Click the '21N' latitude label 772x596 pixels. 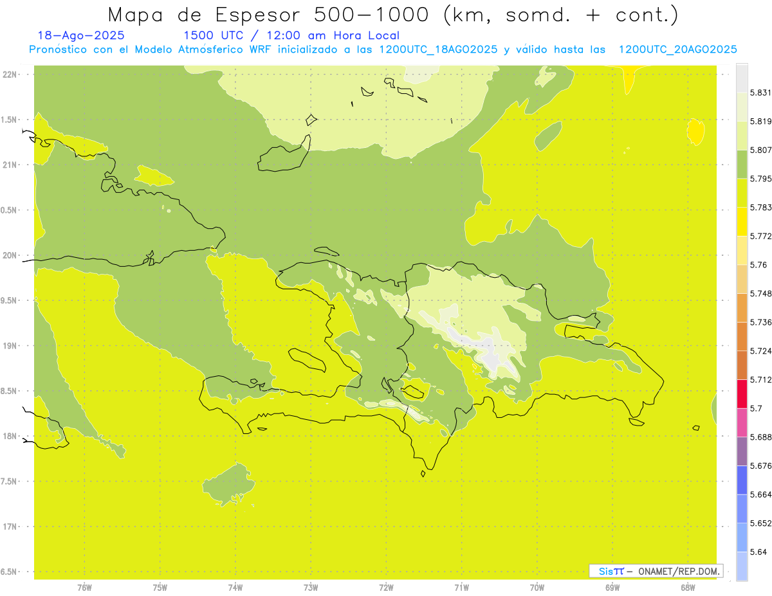[x=10, y=165]
